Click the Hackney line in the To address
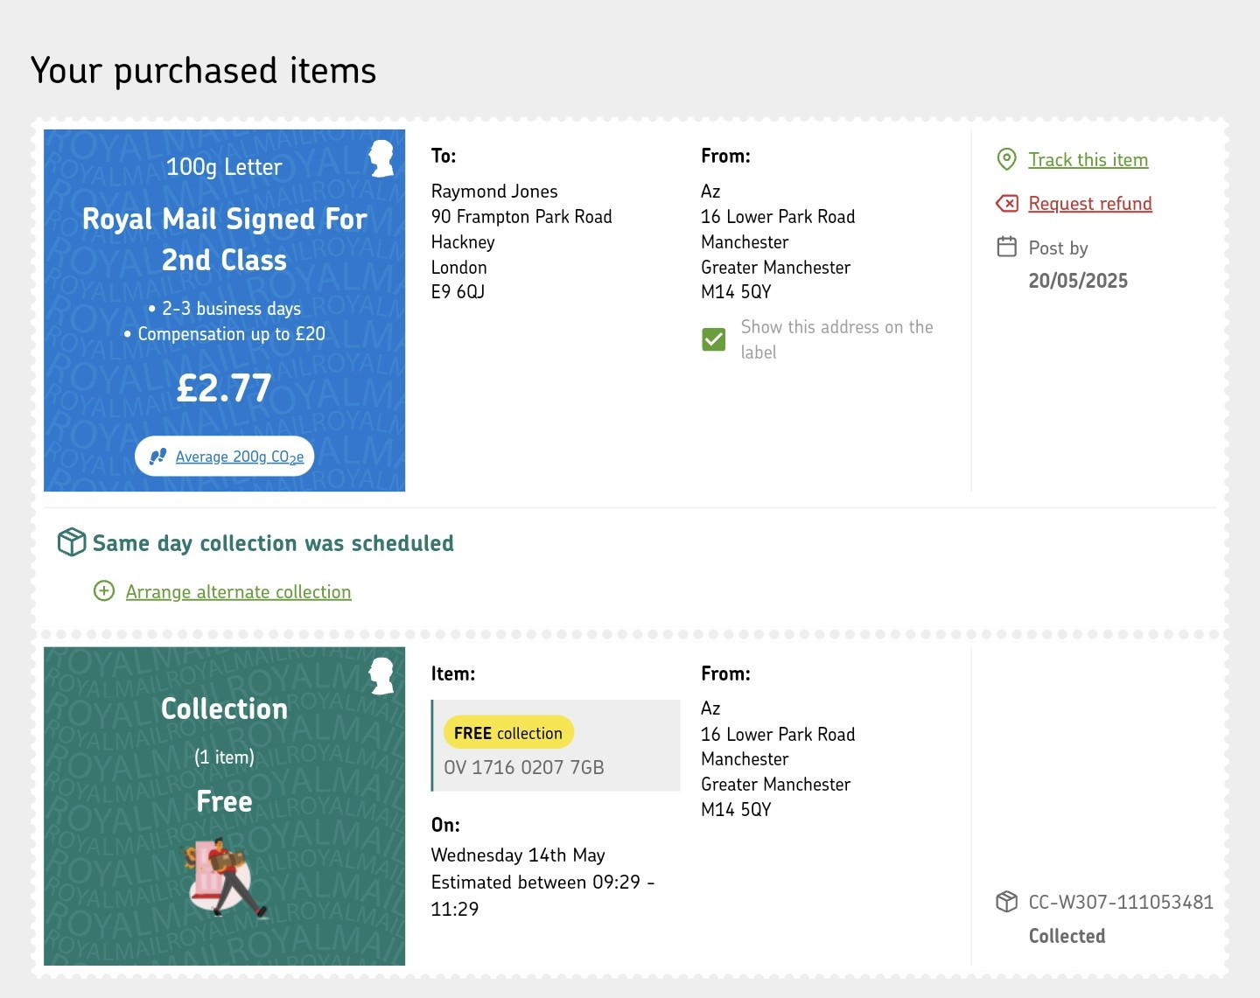The image size is (1260, 998). point(463,242)
